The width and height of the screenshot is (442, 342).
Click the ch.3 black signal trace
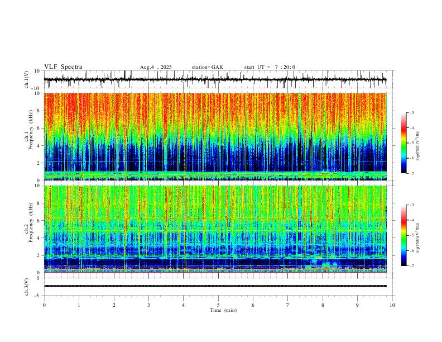[215, 286]
